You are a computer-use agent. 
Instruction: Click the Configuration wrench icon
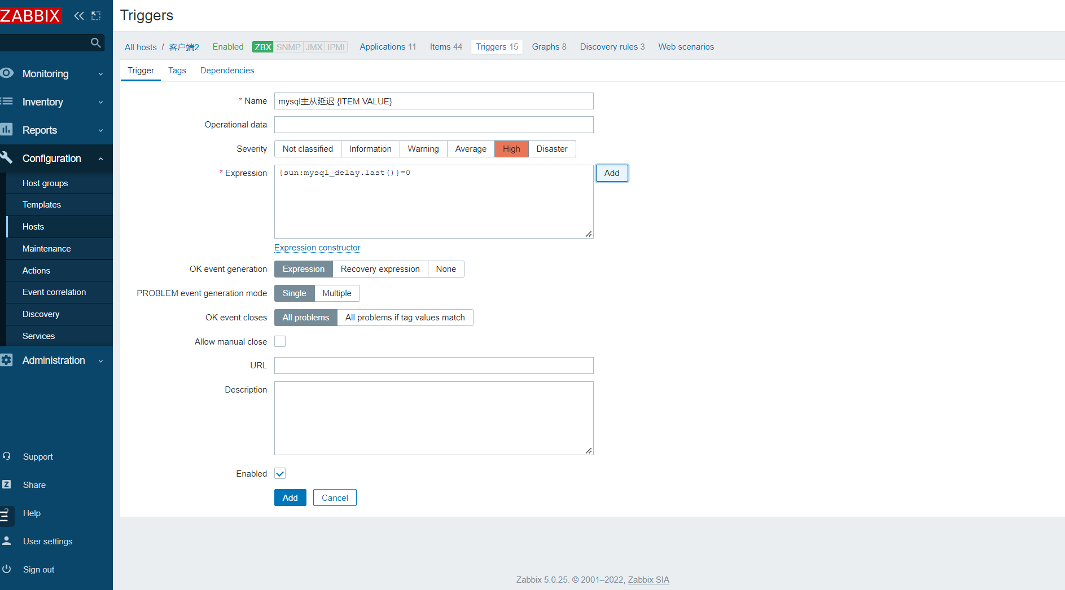click(7, 158)
